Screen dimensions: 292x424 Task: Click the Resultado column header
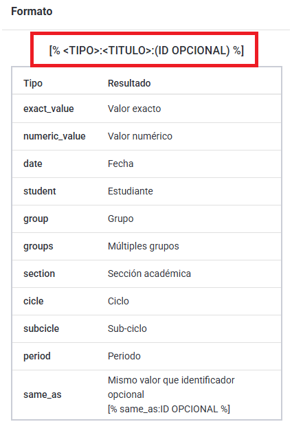(x=129, y=83)
